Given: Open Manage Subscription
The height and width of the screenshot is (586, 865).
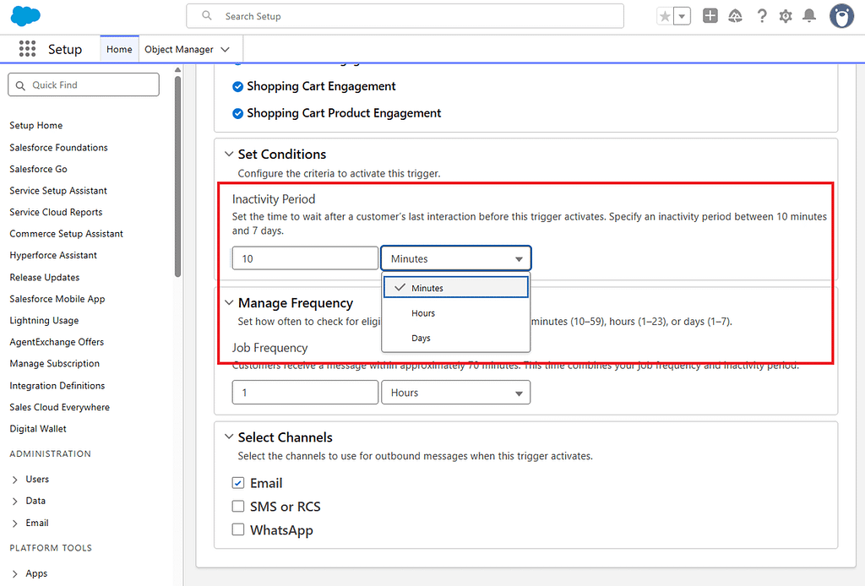Looking at the screenshot, I should (54, 363).
